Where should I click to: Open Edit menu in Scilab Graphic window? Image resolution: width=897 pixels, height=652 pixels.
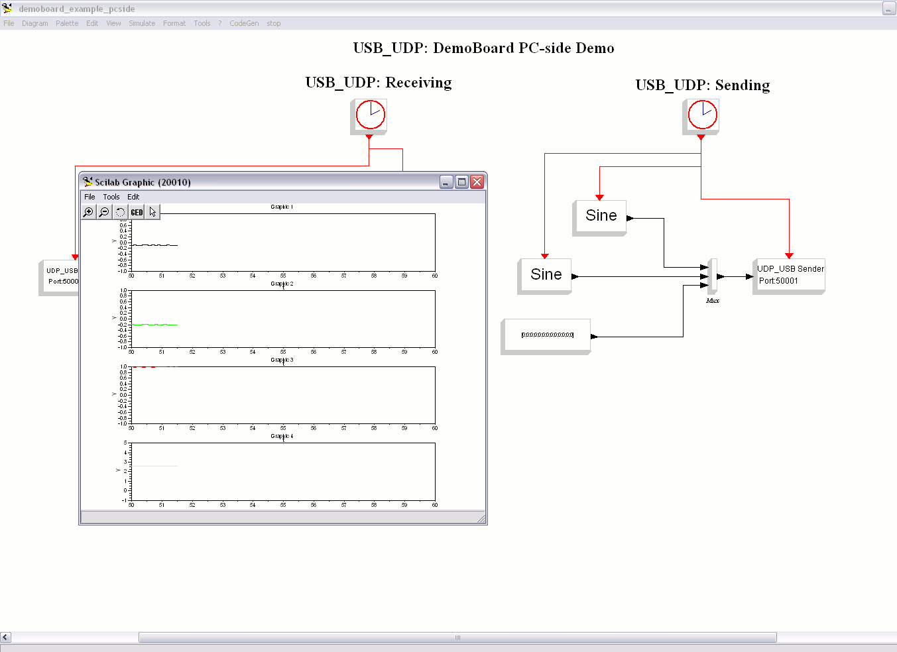[x=133, y=197]
